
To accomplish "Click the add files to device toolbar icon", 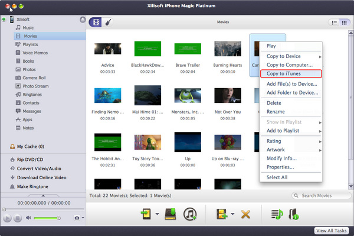I will 221,214.
